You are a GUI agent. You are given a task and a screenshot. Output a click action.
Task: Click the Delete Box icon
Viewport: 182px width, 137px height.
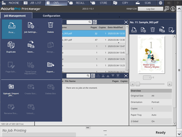pyautogui.click(x=51, y=89)
